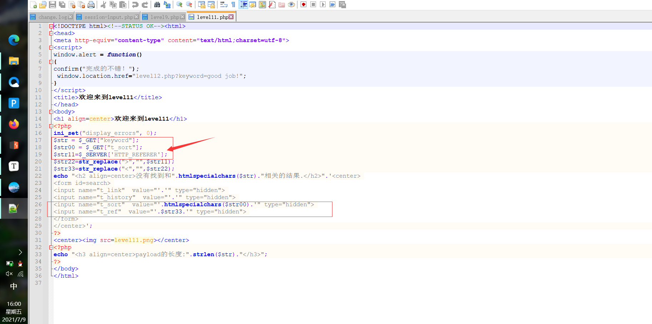
Task: Click the htmlspecialchars($str00) text on line 26
Action: click(x=207, y=204)
